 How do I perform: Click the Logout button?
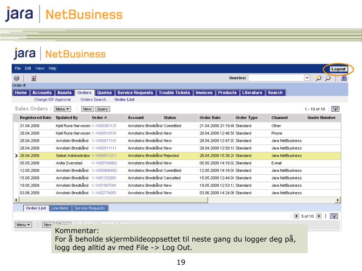coord(338,69)
